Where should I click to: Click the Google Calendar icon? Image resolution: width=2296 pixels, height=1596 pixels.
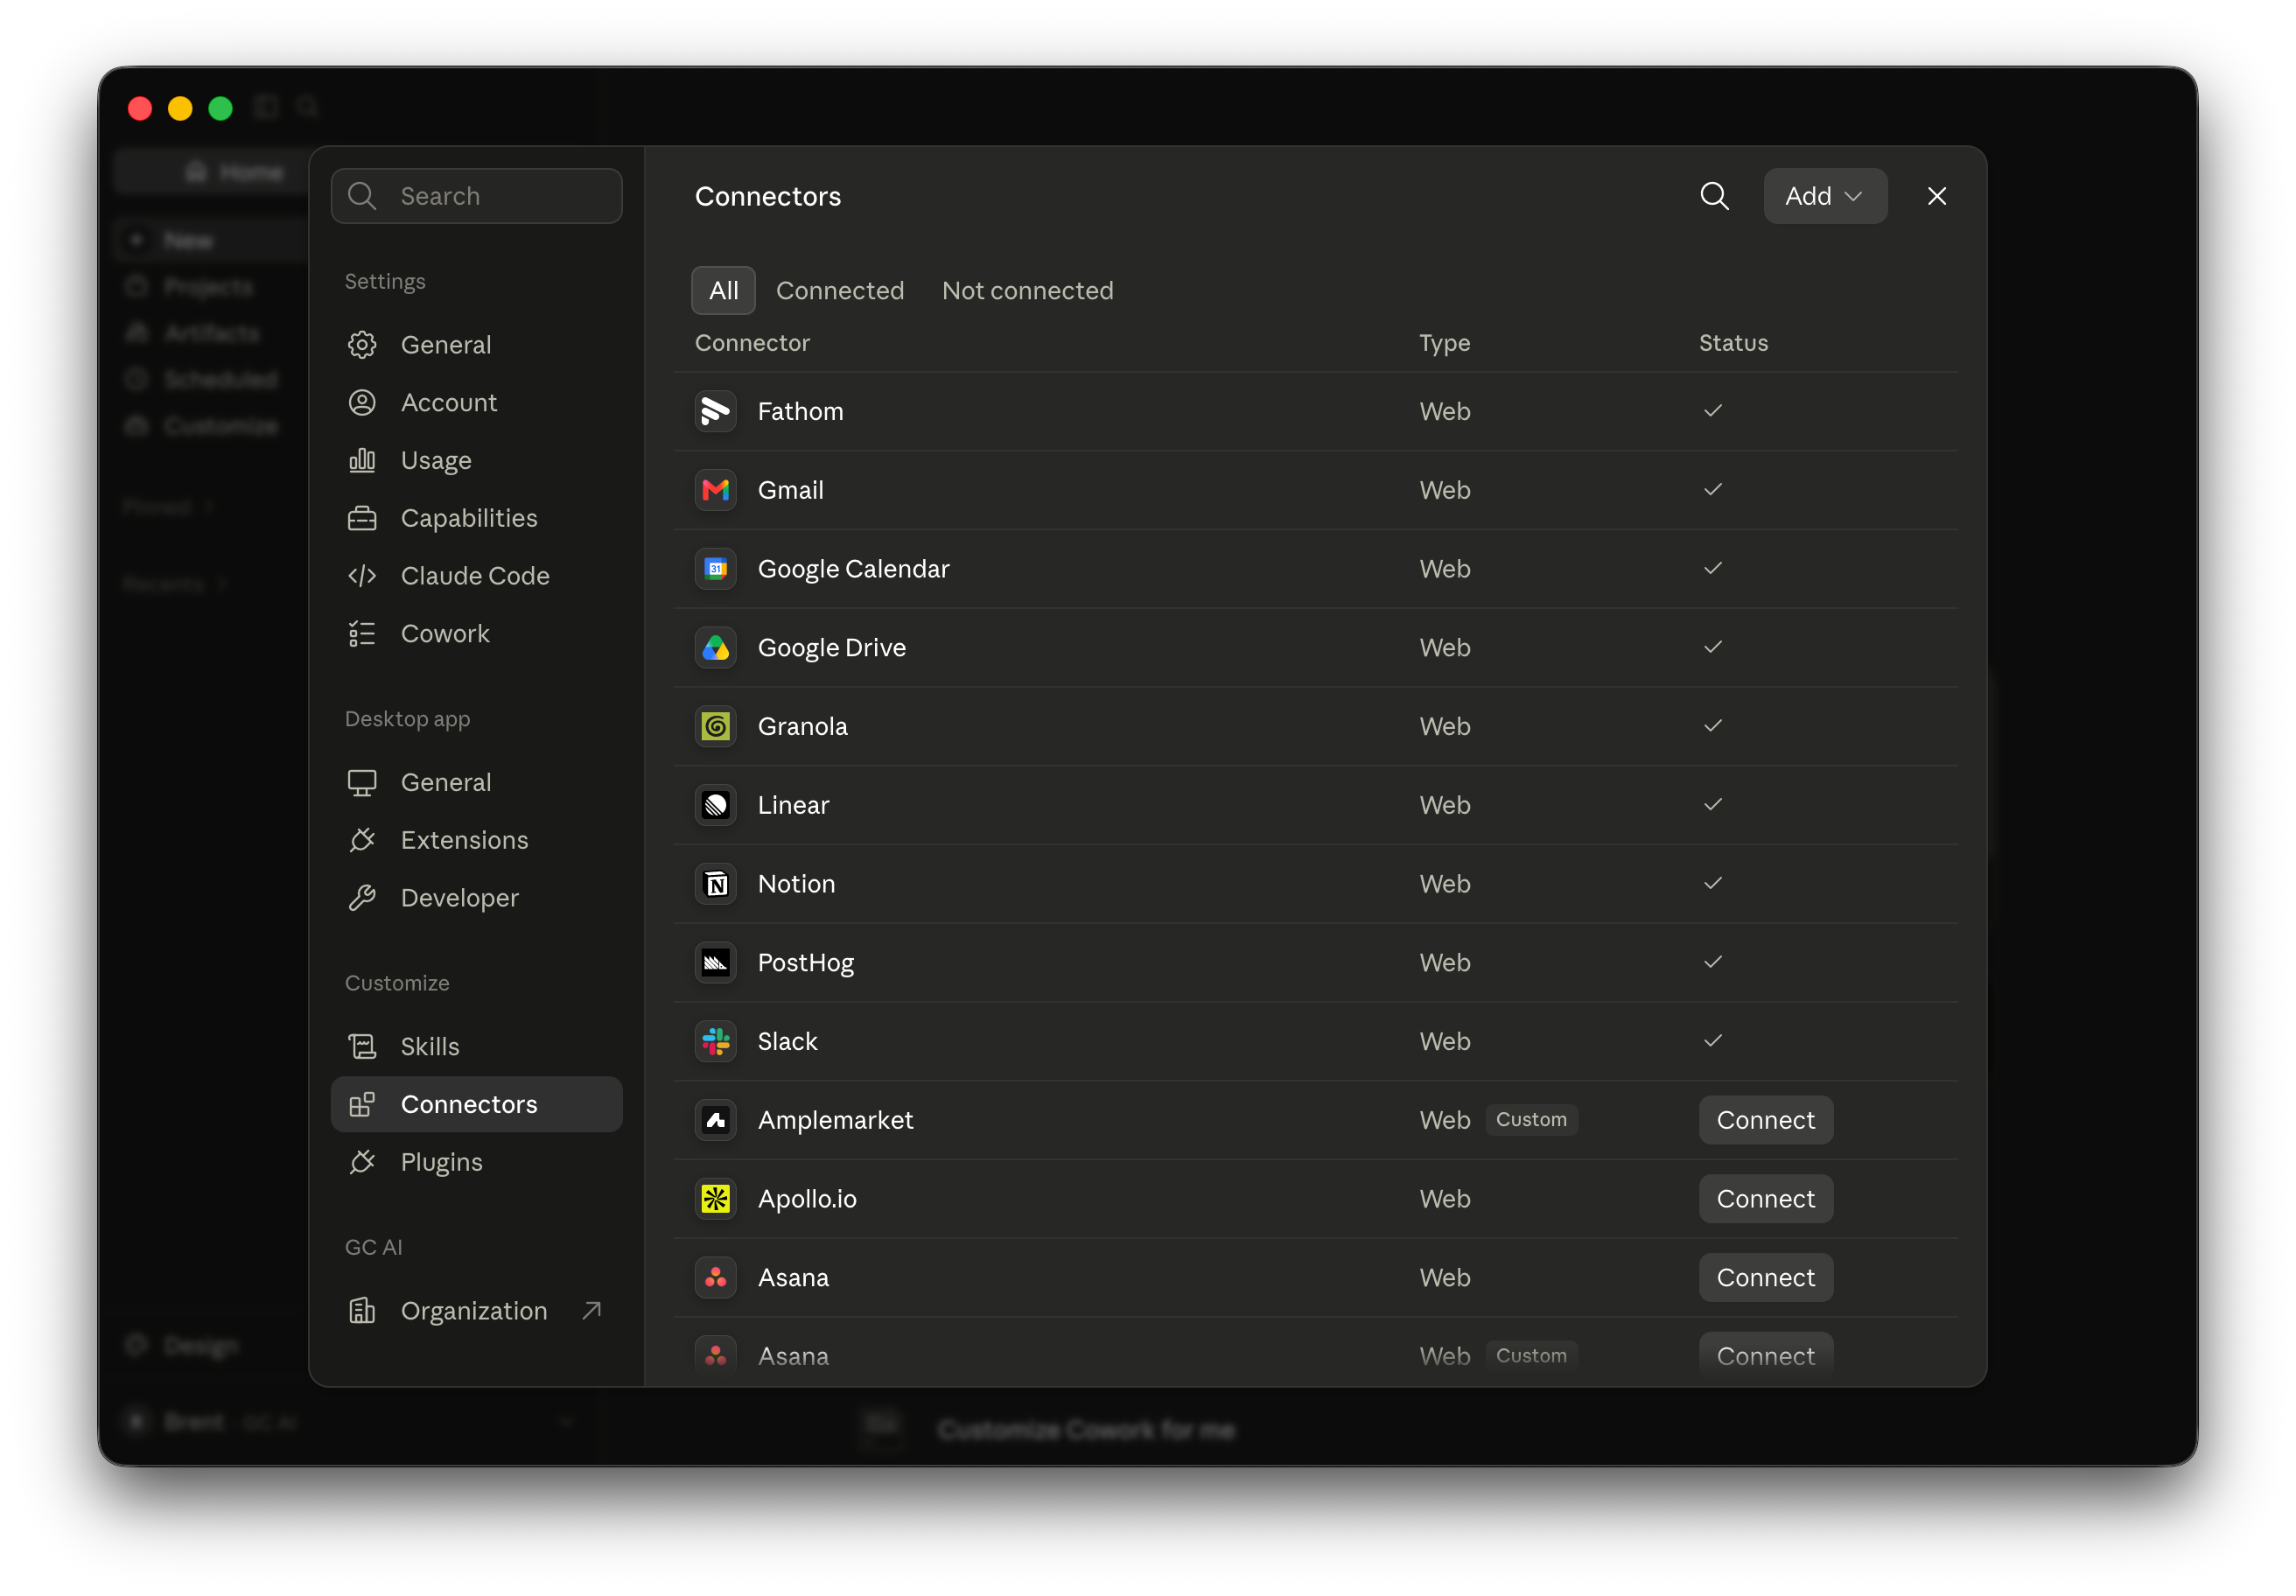(715, 569)
